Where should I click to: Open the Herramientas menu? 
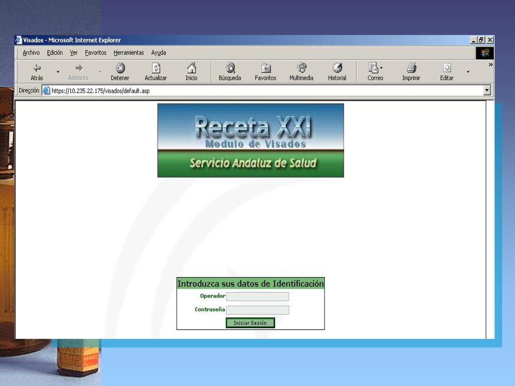pos(129,52)
